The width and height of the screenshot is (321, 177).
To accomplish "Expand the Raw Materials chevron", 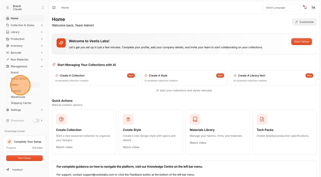I will (x=42, y=59).
